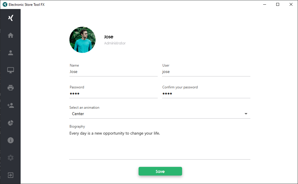This screenshot has width=298, height=184.
Task: Maximize the Electronic Store Tool FX window
Action: [x=278, y=4]
